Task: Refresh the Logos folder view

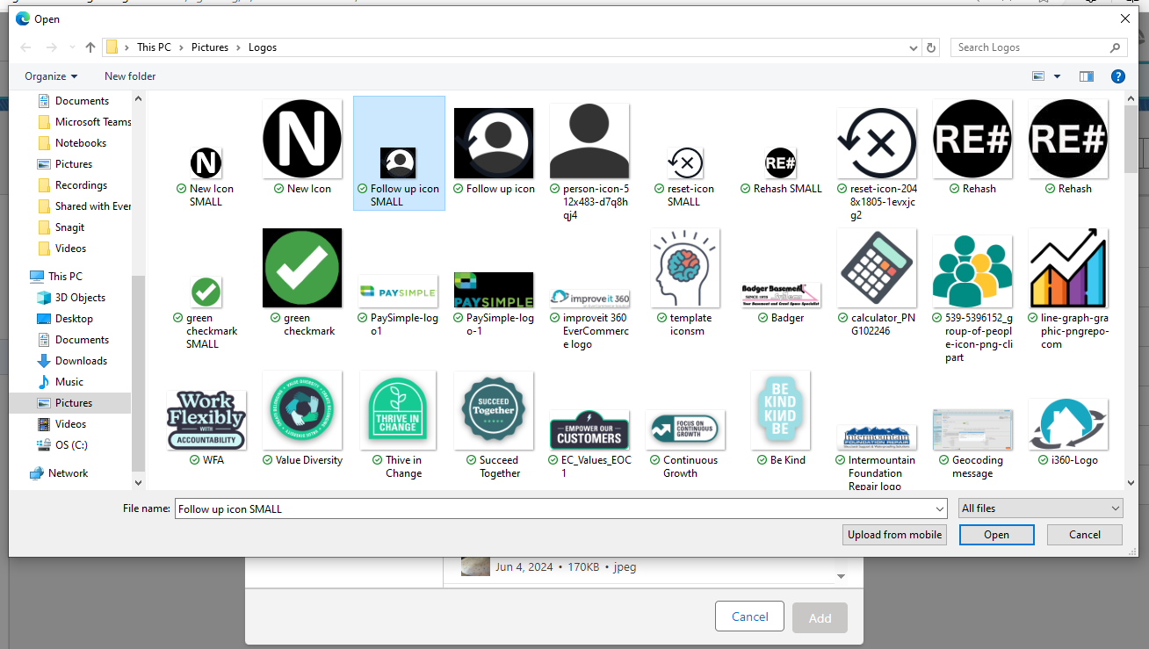Action: [931, 47]
